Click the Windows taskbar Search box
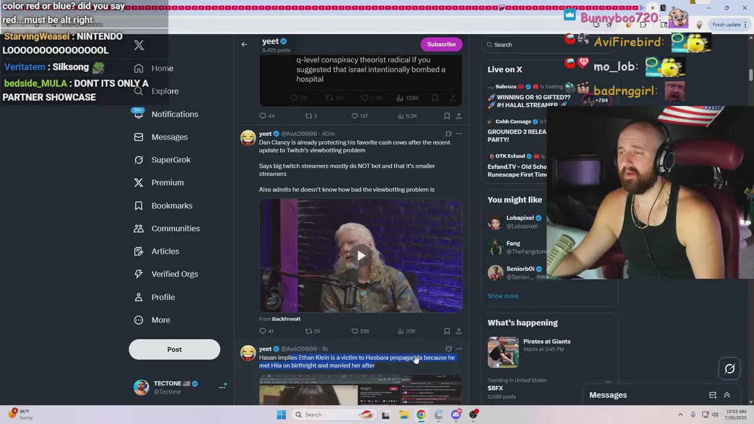Image resolution: width=754 pixels, height=424 pixels. (335, 415)
